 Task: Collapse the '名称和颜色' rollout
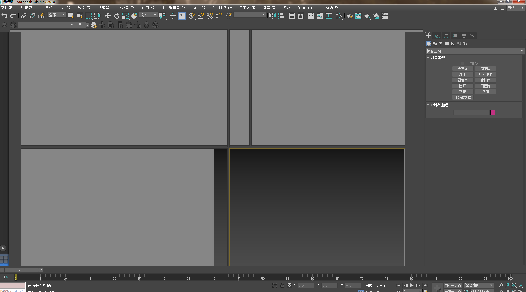click(x=439, y=105)
